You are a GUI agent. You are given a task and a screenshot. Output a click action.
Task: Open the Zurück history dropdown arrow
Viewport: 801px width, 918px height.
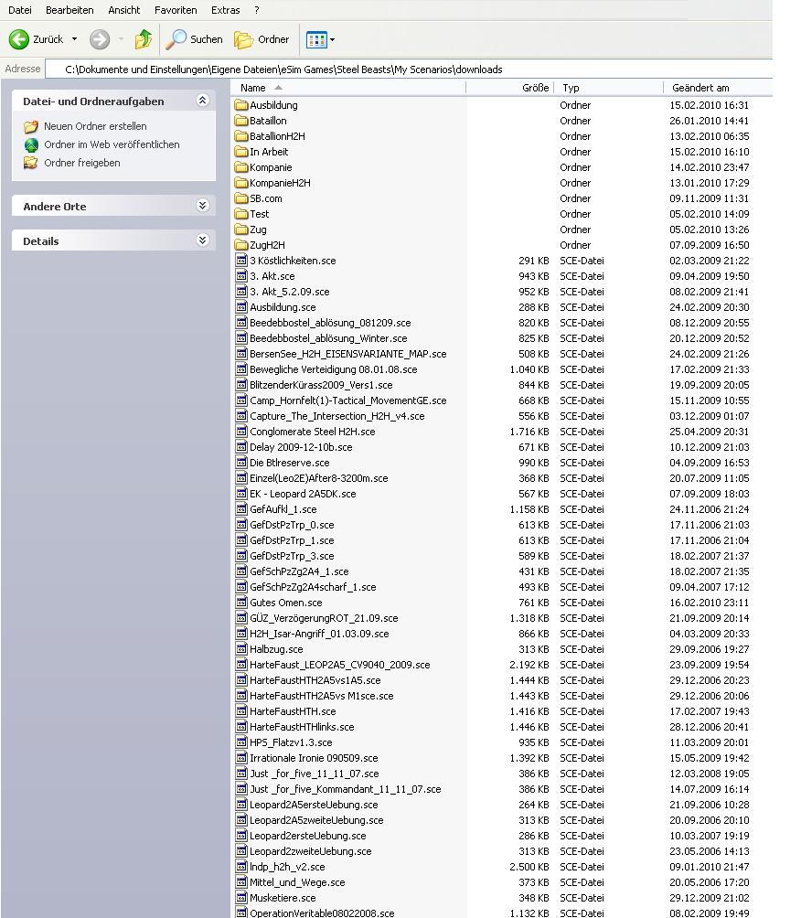click(75, 39)
